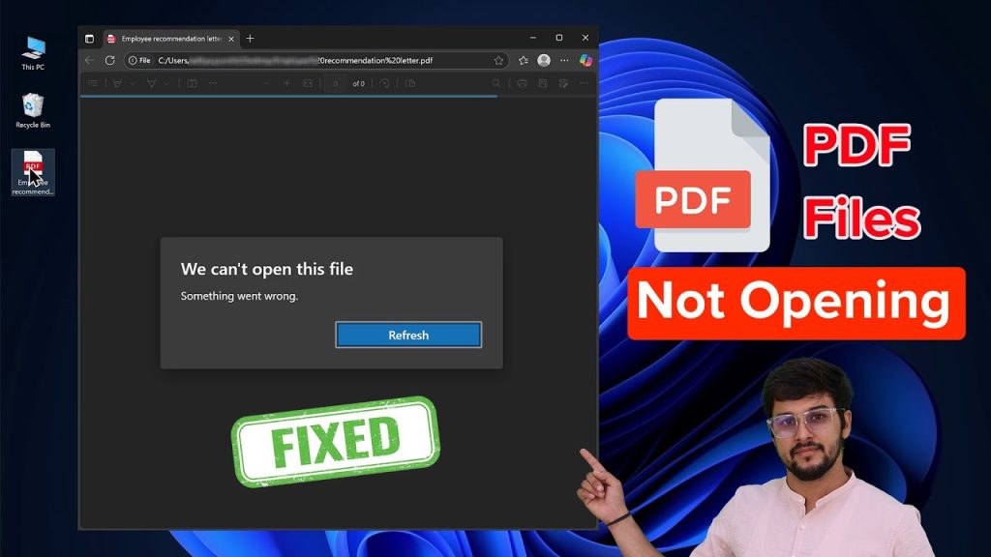Open the Favorites list icon

click(524, 61)
